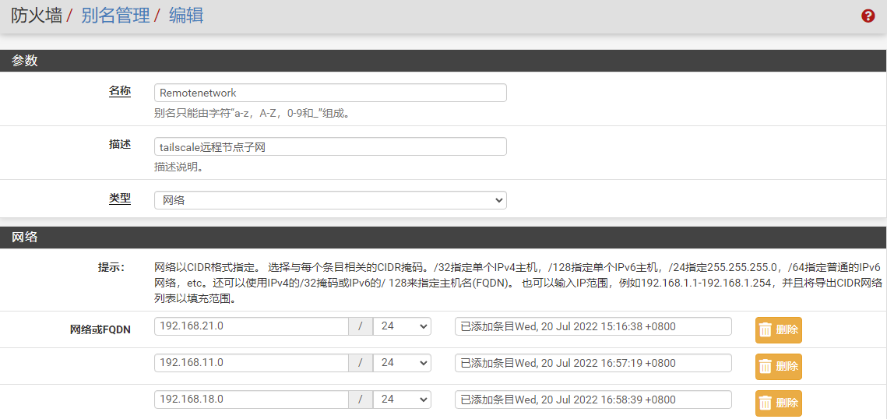Expand CIDR mask dropdown for 192.168.18.0
887x419 pixels.
point(402,400)
